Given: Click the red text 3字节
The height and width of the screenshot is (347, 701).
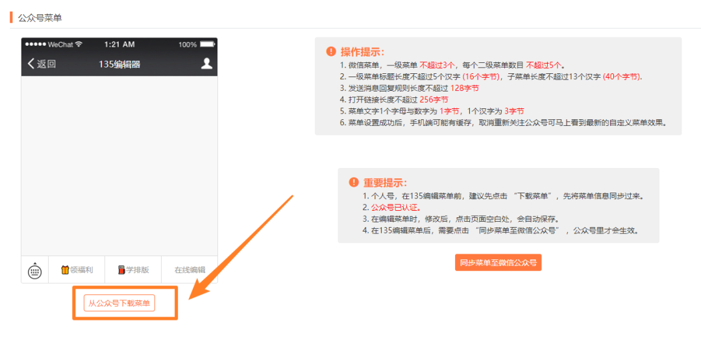Looking at the screenshot, I should pyautogui.click(x=513, y=111).
